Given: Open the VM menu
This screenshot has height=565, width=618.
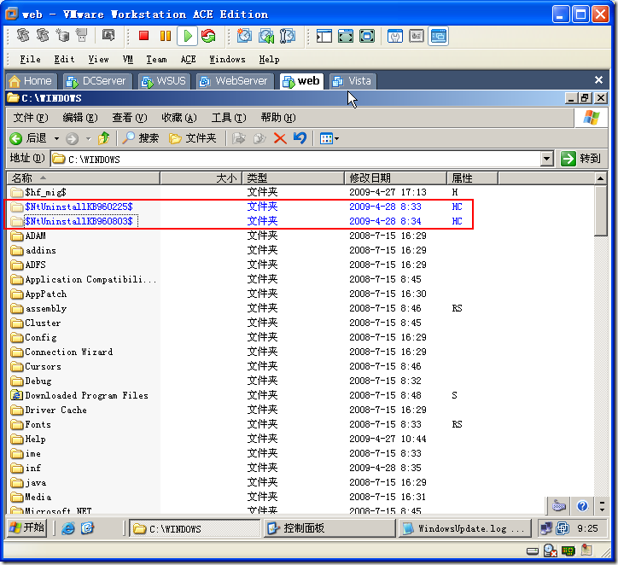Looking at the screenshot, I should pyautogui.click(x=128, y=59).
